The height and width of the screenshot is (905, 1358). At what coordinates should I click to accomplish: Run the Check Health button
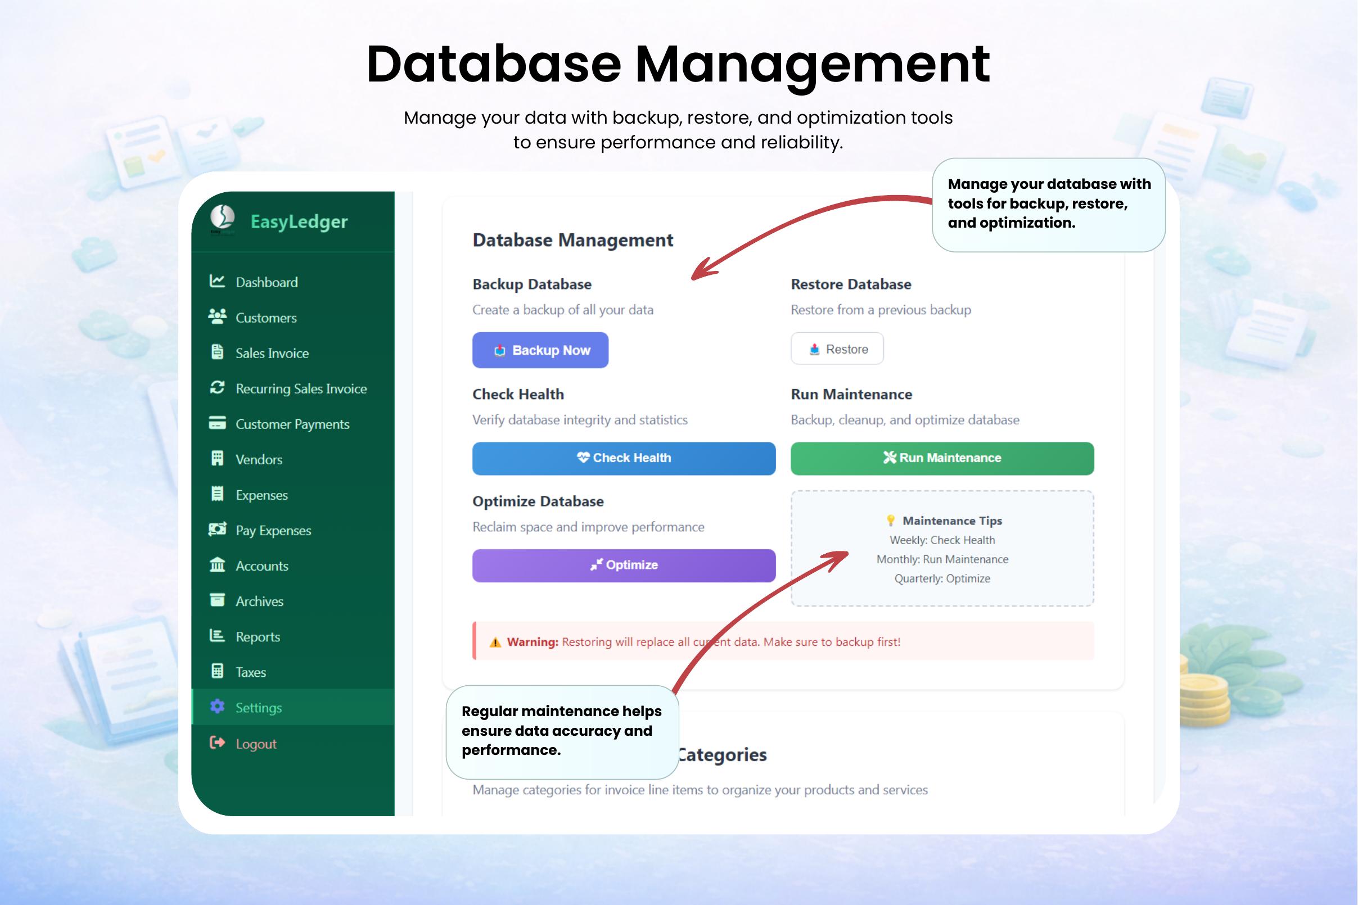coord(624,458)
